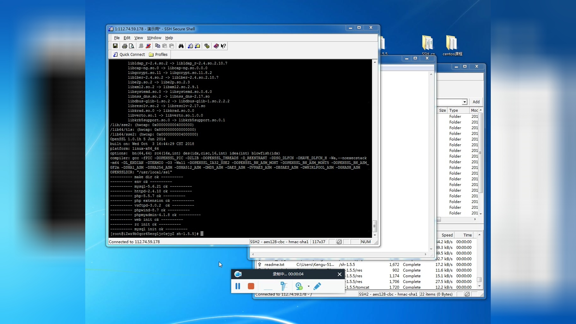Click the left arrow on the middle window's horizontal scrollbar

[253, 254]
